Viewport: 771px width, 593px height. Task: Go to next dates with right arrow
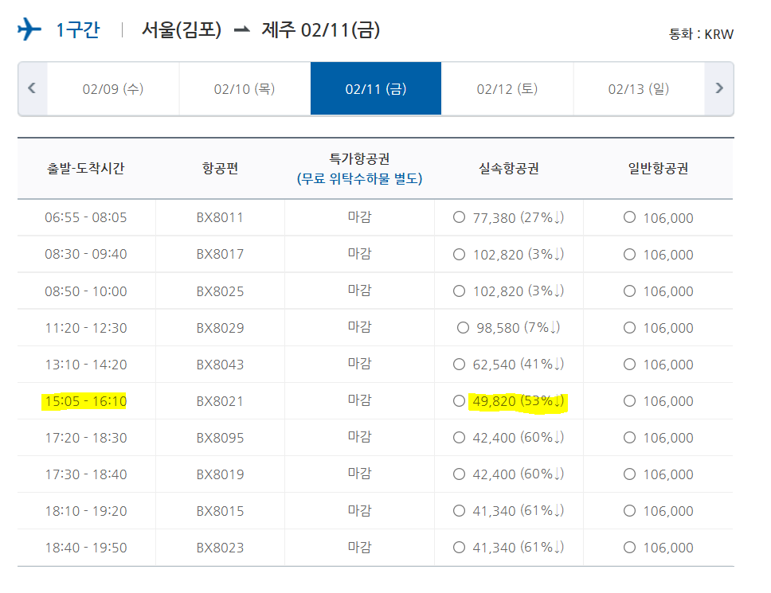tap(719, 88)
